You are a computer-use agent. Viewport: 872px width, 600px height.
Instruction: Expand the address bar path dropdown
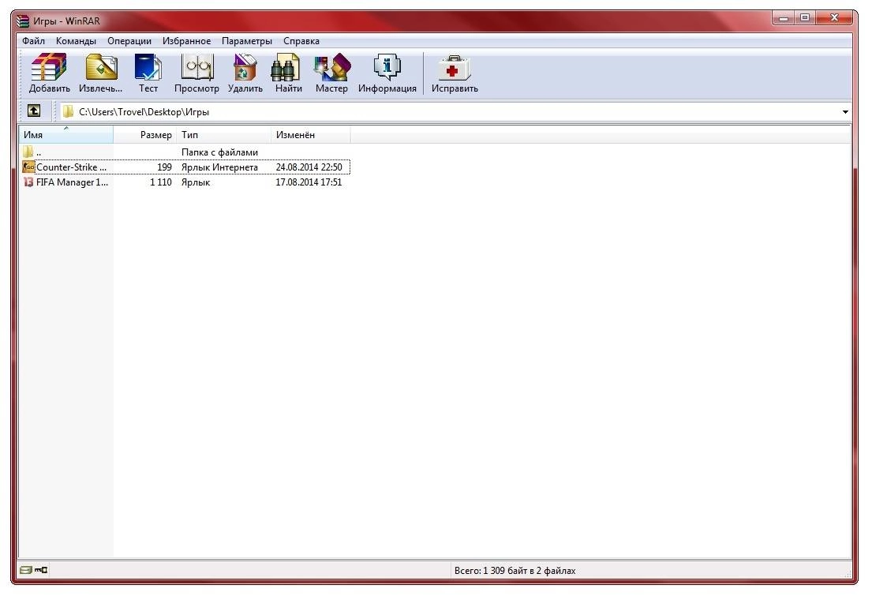845,112
